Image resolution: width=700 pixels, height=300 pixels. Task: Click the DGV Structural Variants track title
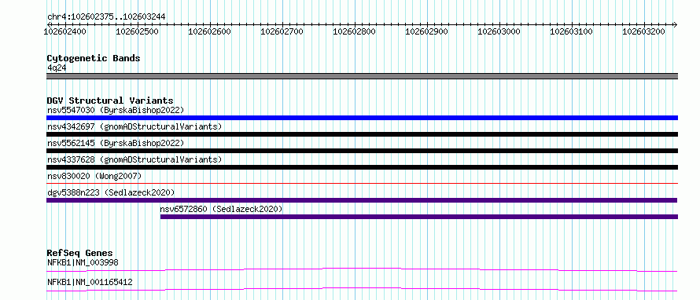(x=110, y=101)
